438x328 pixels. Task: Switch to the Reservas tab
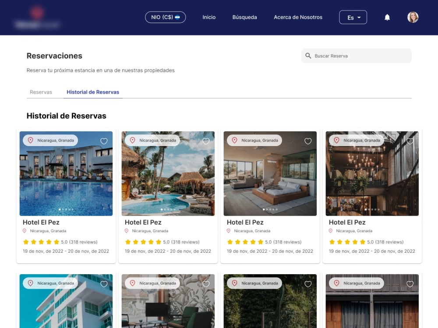[x=41, y=92]
